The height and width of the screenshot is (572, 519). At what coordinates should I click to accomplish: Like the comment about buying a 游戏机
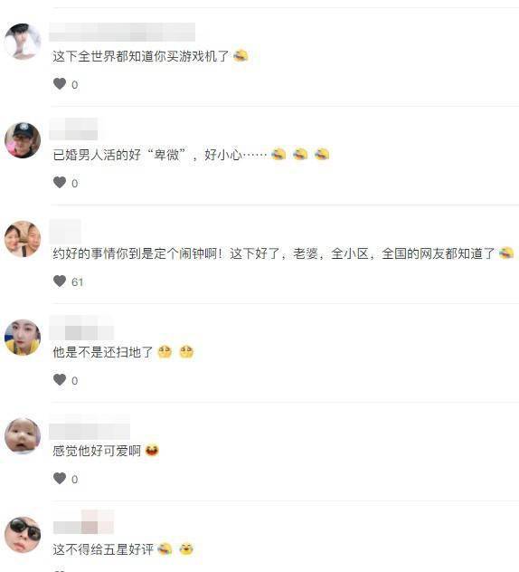point(60,84)
